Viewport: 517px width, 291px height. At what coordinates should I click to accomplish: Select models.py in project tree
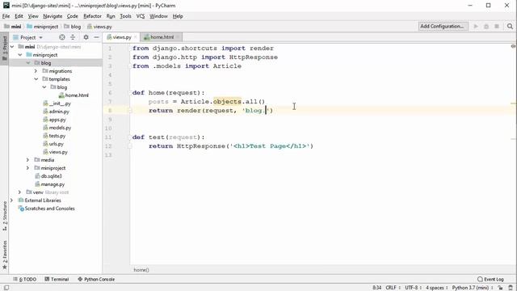click(57, 128)
